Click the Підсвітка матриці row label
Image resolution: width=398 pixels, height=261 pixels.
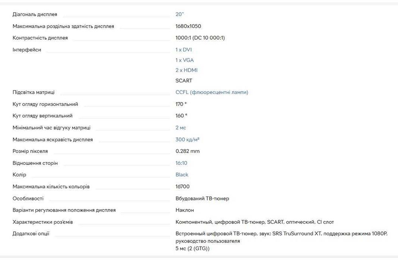33,92
